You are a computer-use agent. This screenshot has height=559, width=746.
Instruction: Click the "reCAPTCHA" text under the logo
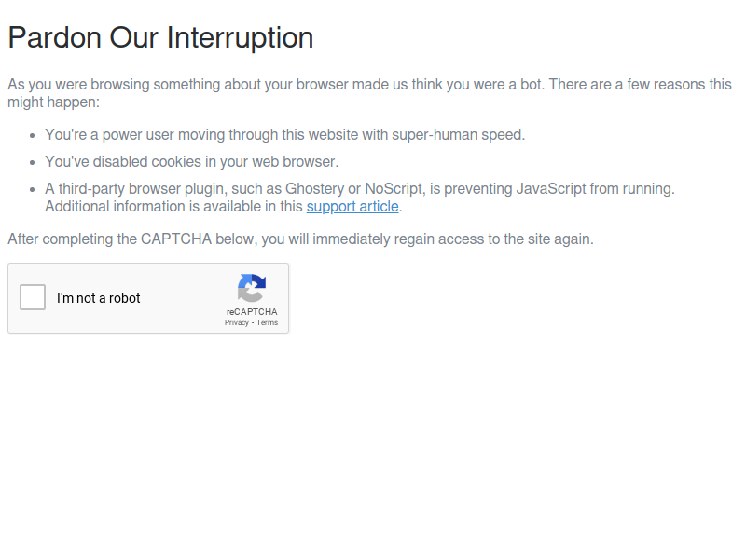pyautogui.click(x=252, y=312)
